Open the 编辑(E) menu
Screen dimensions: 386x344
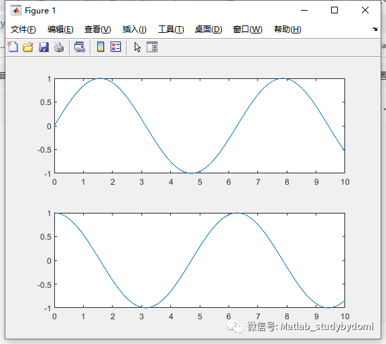60,29
